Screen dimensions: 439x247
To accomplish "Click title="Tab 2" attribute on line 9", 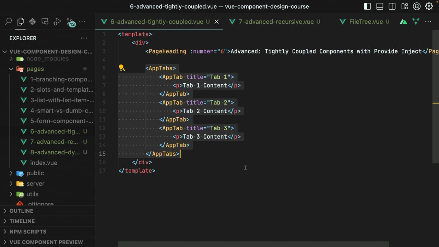I will (208, 102).
